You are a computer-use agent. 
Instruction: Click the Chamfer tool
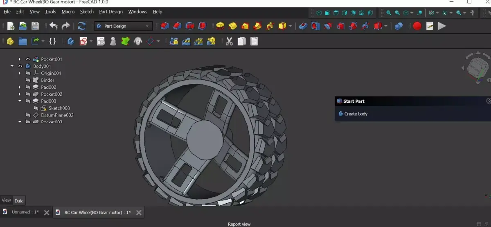click(x=177, y=26)
